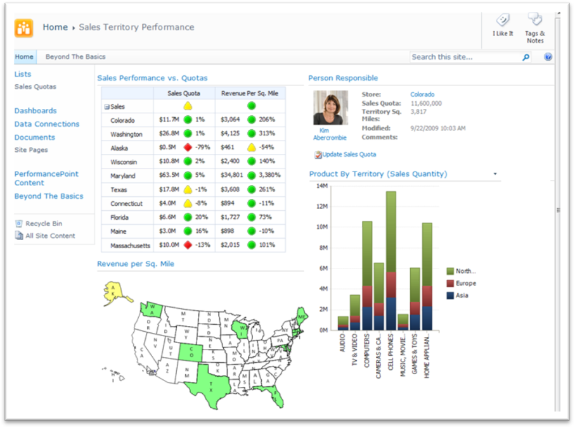The height and width of the screenshot is (428, 575).
Task: Click the Recycle Bin icon
Action: (x=19, y=223)
